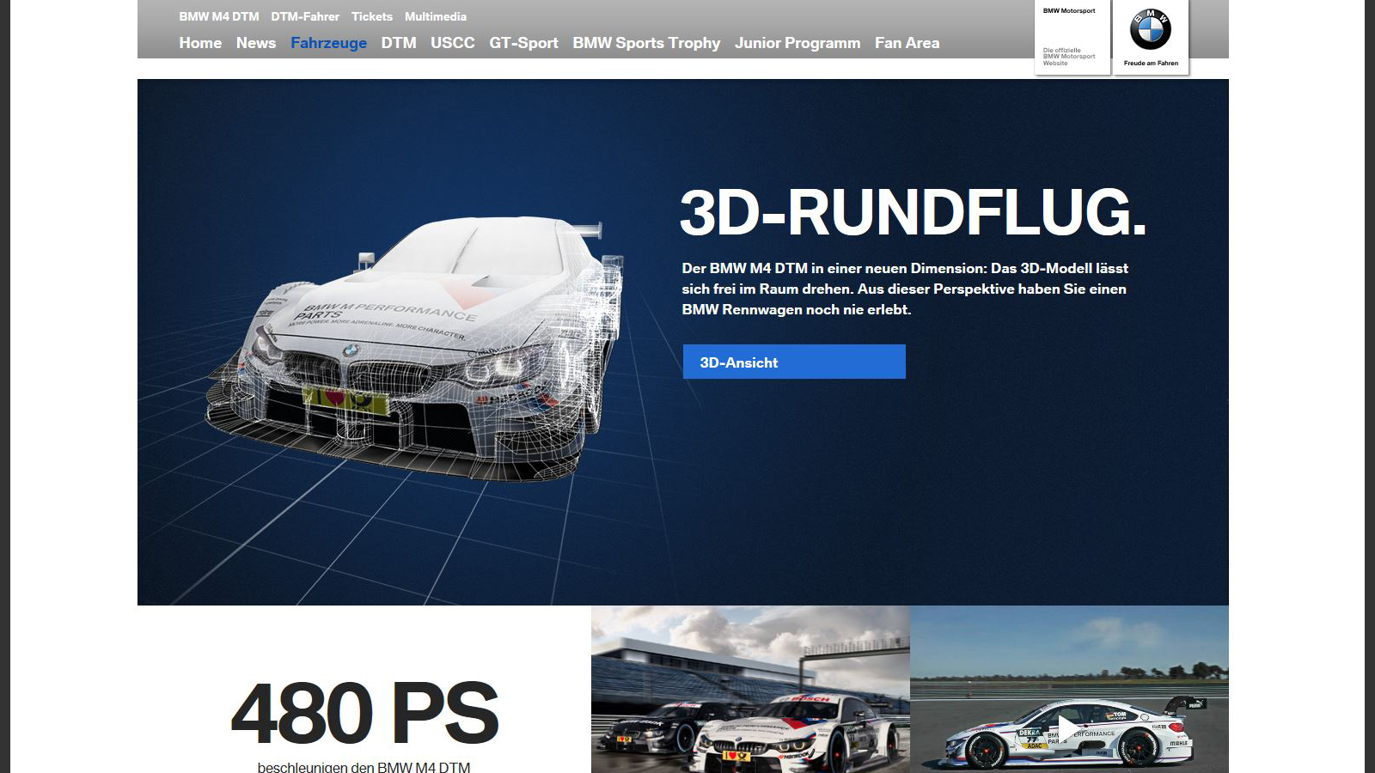Open Junior Programm page
The image size is (1375, 773).
pos(797,43)
